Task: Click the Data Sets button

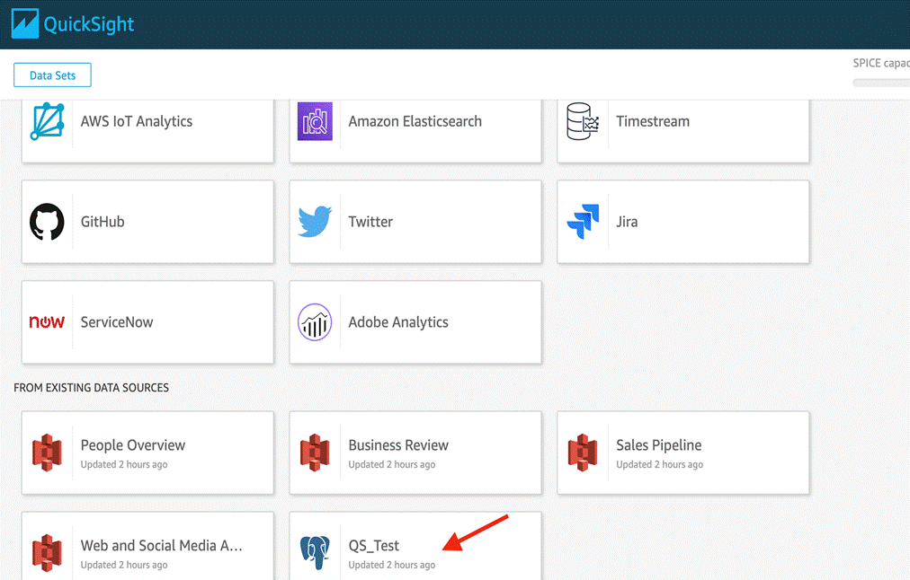Action: [52, 75]
